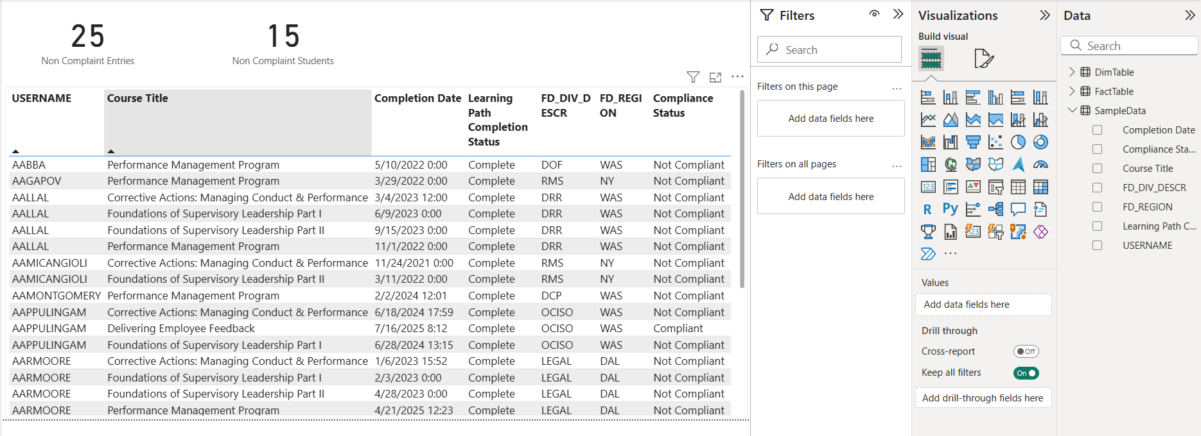This screenshot has width=1201, height=436.
Task: Choose the clustered bar chart visual
Action: (973, 97)
